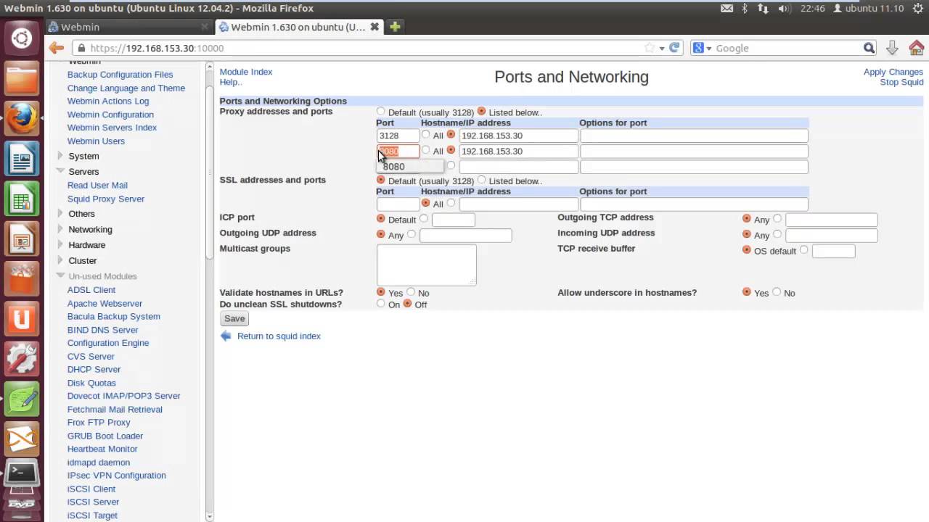Select On for Do unclean SSL shutdowns
Viewport: 929px width, 522px height.
click(381, 304)
